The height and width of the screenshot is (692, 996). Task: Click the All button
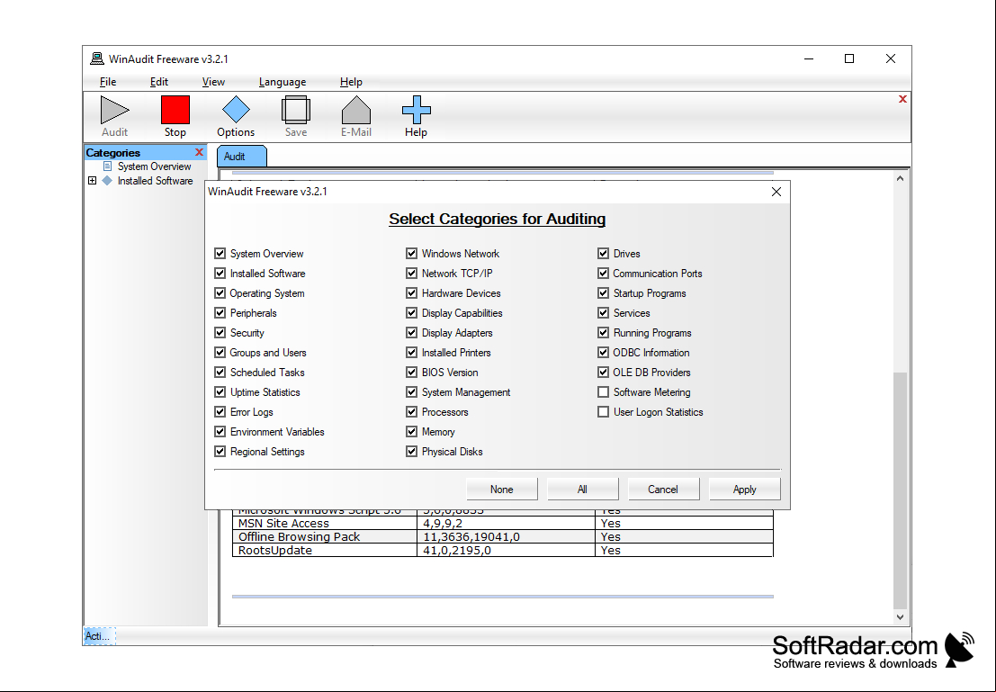point(582,490)
